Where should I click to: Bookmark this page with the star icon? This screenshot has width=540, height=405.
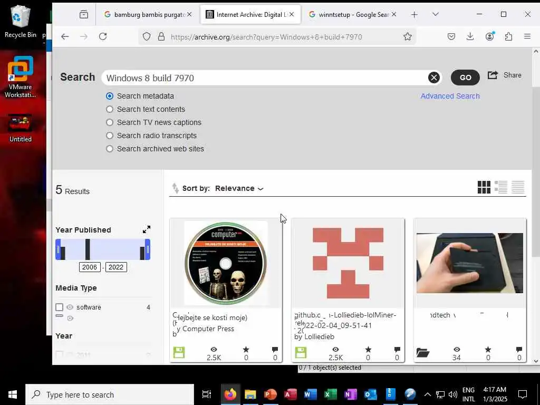pyautogui.click(x=408, y=36)
